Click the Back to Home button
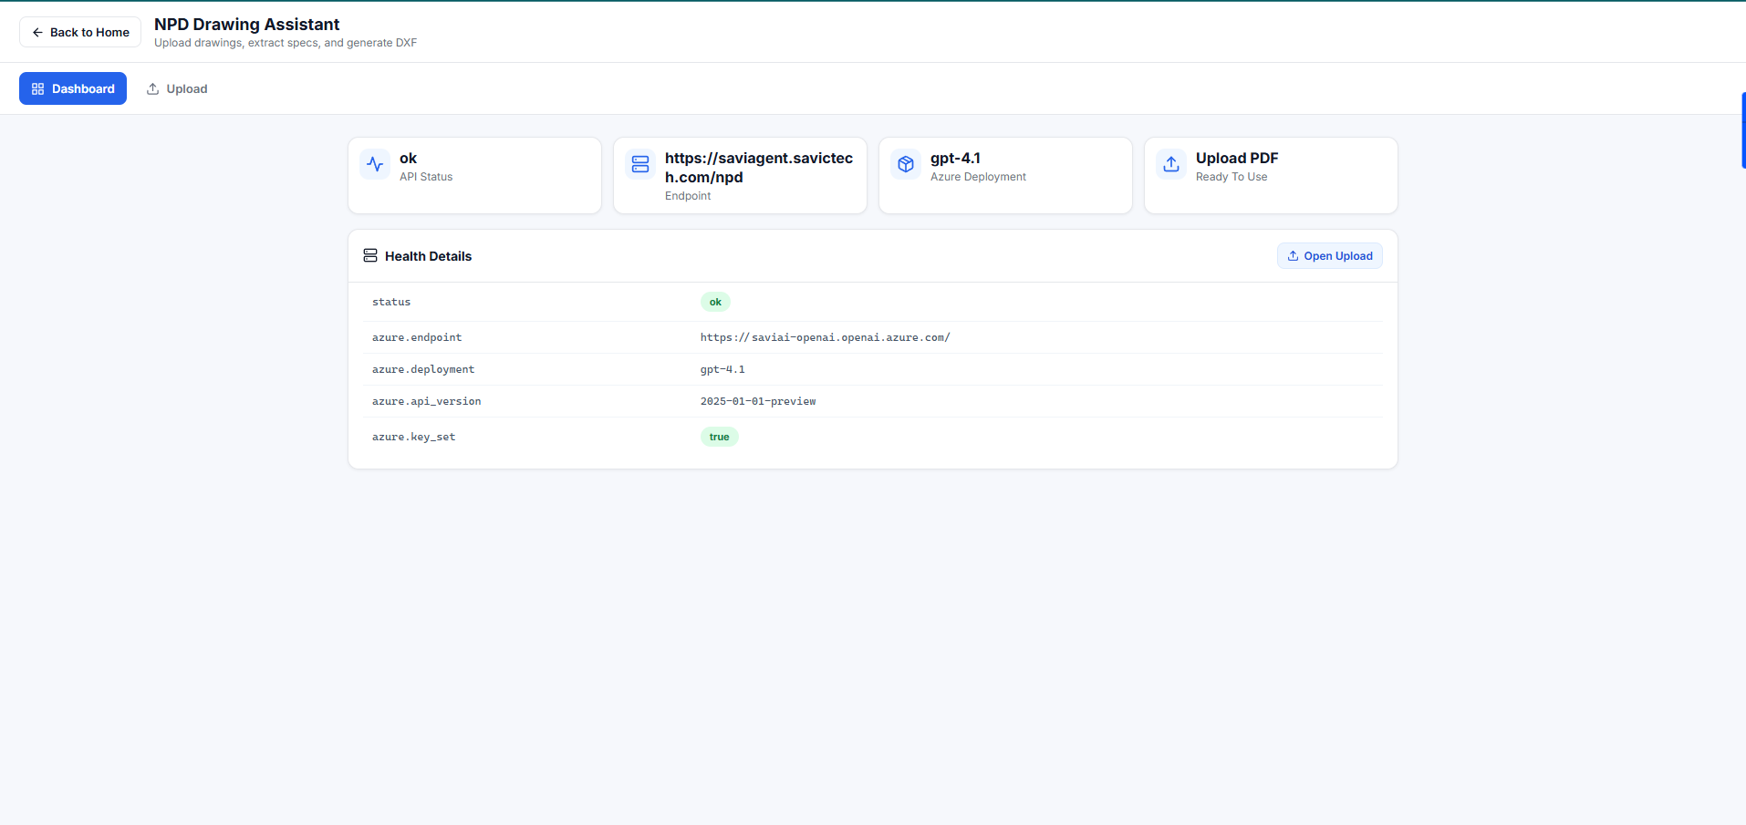1746x825 pixels. coord(80,32)
